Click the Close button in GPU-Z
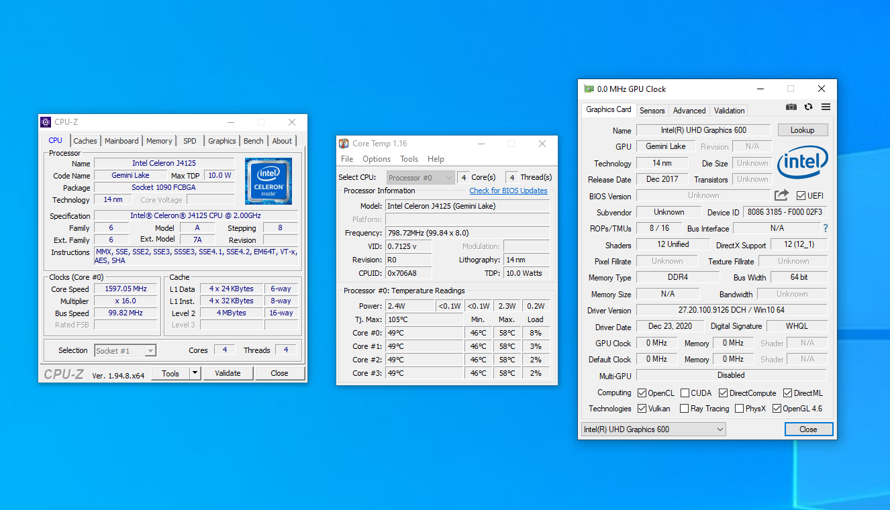 [x=809, y=429]
